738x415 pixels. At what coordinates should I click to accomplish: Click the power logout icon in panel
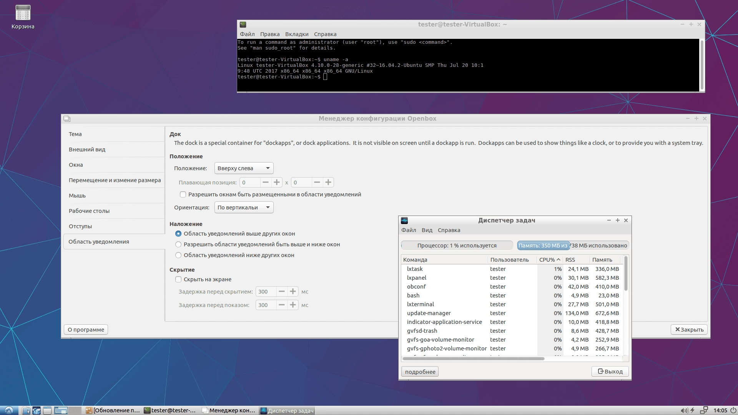click(733, 410)
